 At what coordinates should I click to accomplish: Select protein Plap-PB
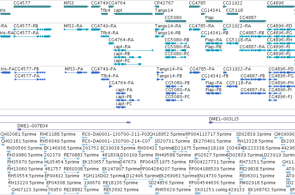click(x=213, y=93)
